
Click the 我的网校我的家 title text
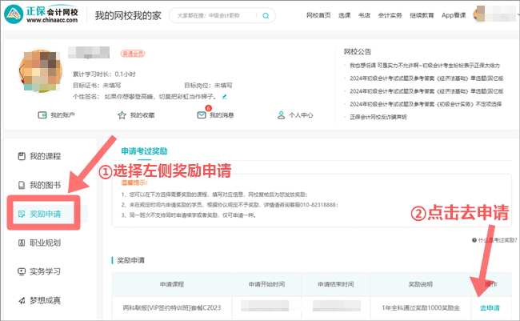click(x=128, y=15)
